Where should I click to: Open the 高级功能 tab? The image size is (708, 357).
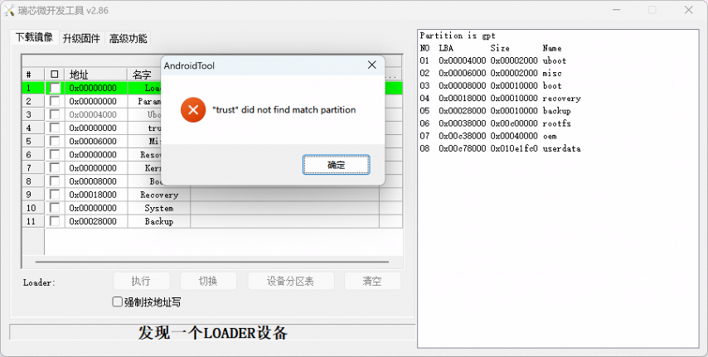[x=128, y=38]
